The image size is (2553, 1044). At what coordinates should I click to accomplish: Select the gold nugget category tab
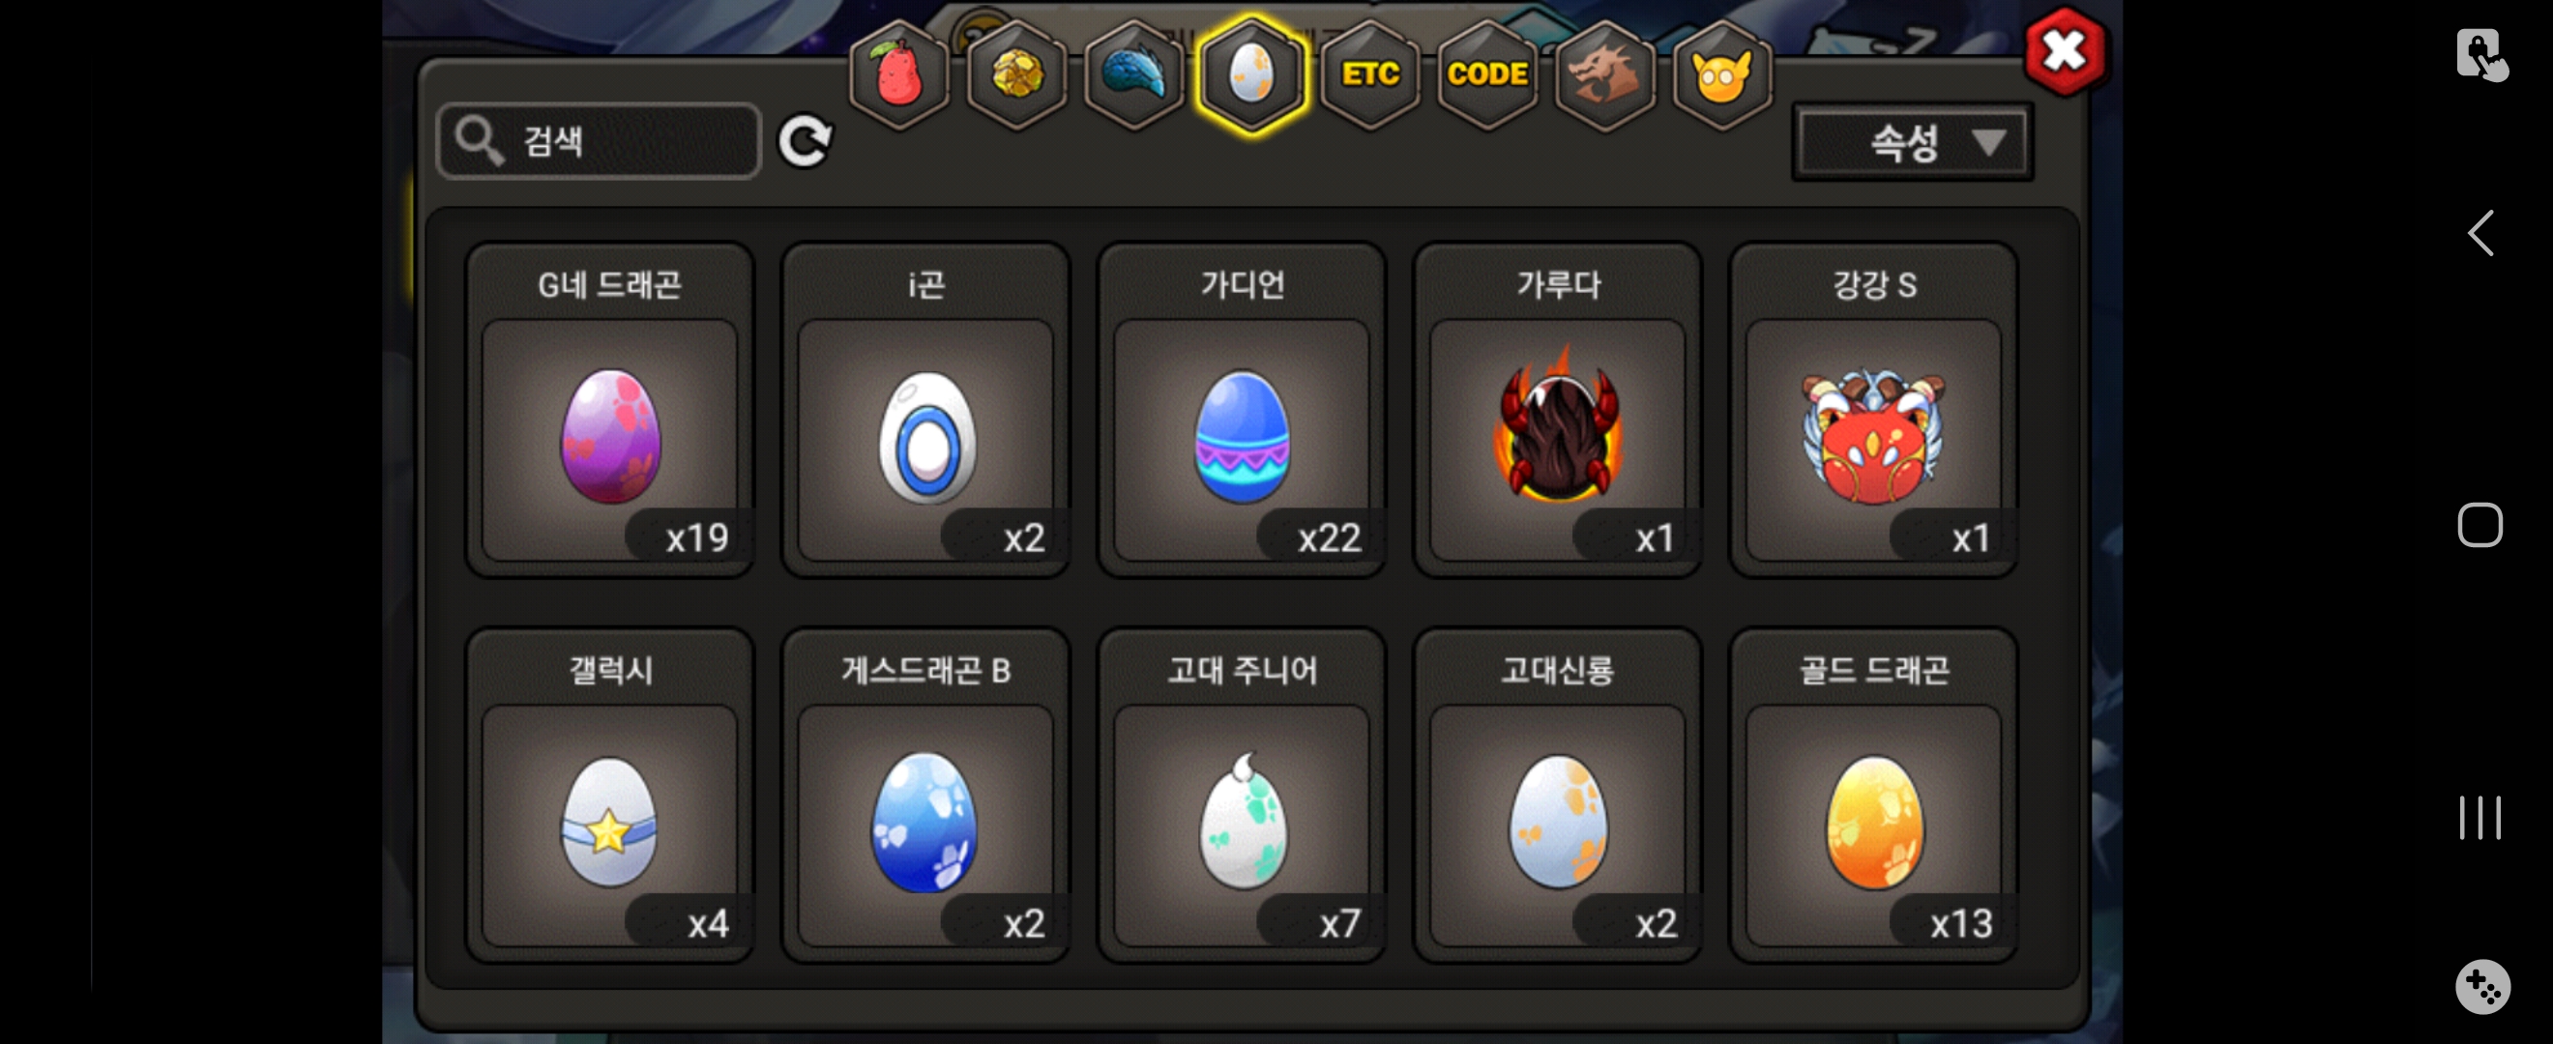(1015, 73)
